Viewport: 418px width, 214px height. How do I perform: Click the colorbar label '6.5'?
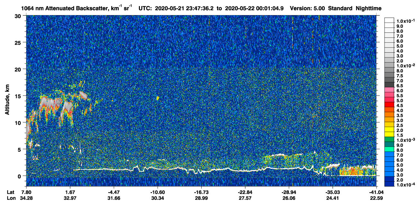400,86
